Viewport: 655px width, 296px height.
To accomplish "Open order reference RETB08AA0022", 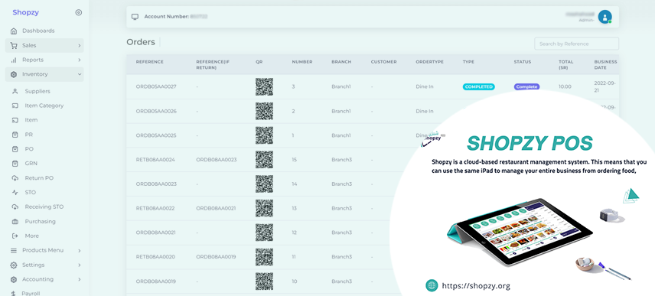I will coord(155,208).
